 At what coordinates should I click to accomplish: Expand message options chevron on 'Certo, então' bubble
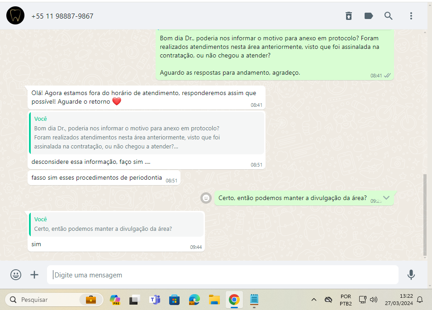(386, 198)
